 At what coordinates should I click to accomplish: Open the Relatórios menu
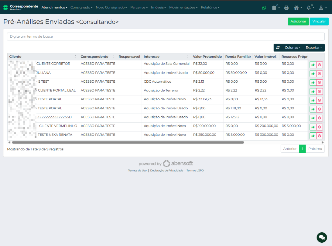[210, 7]
